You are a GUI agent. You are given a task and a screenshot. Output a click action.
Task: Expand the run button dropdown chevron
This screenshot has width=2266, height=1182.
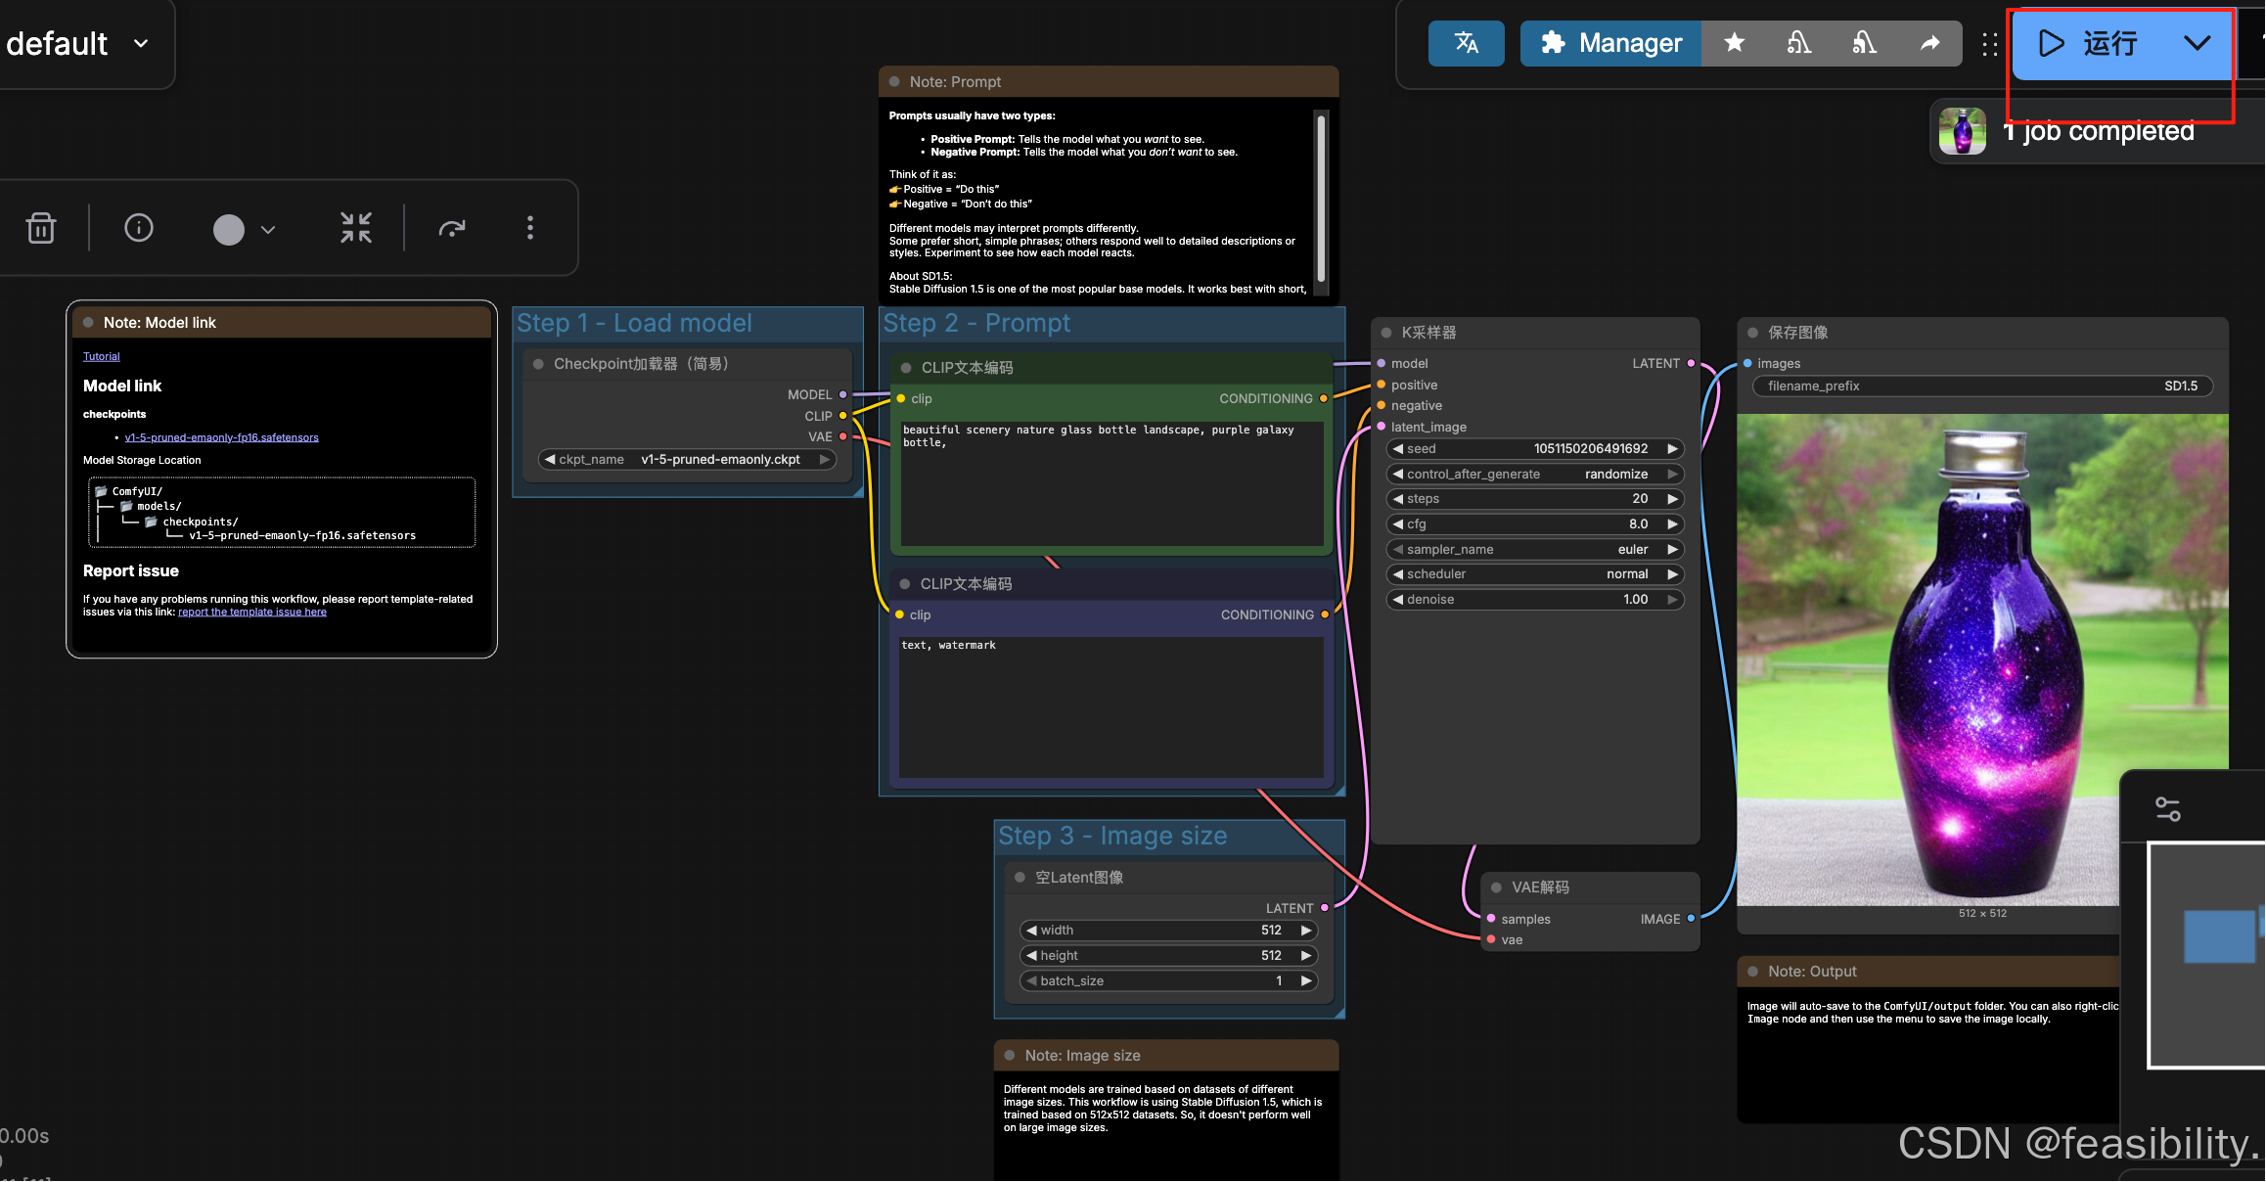[x=2197, y=43]
